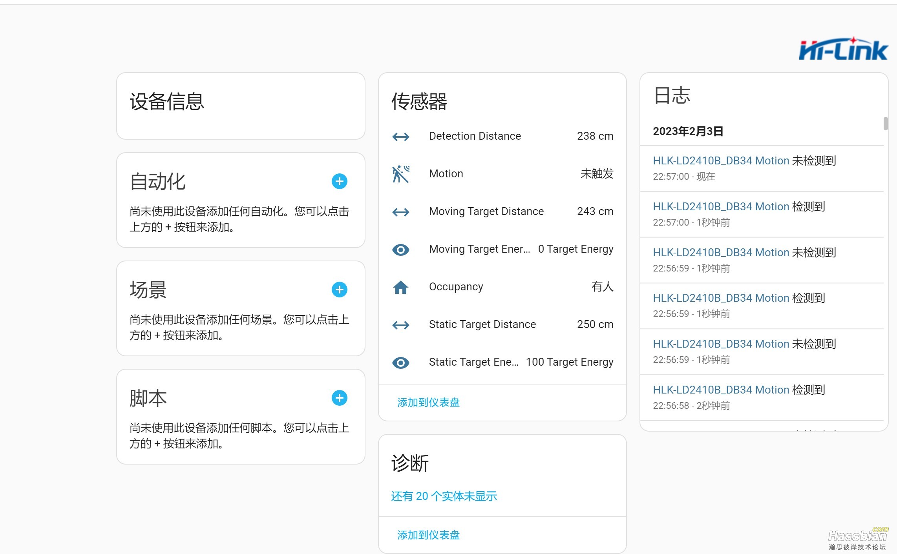Image resolution: width=897 pixels, height=554 pixels.
Task: Click the Occupancy home icon
Action: point(400,287)
